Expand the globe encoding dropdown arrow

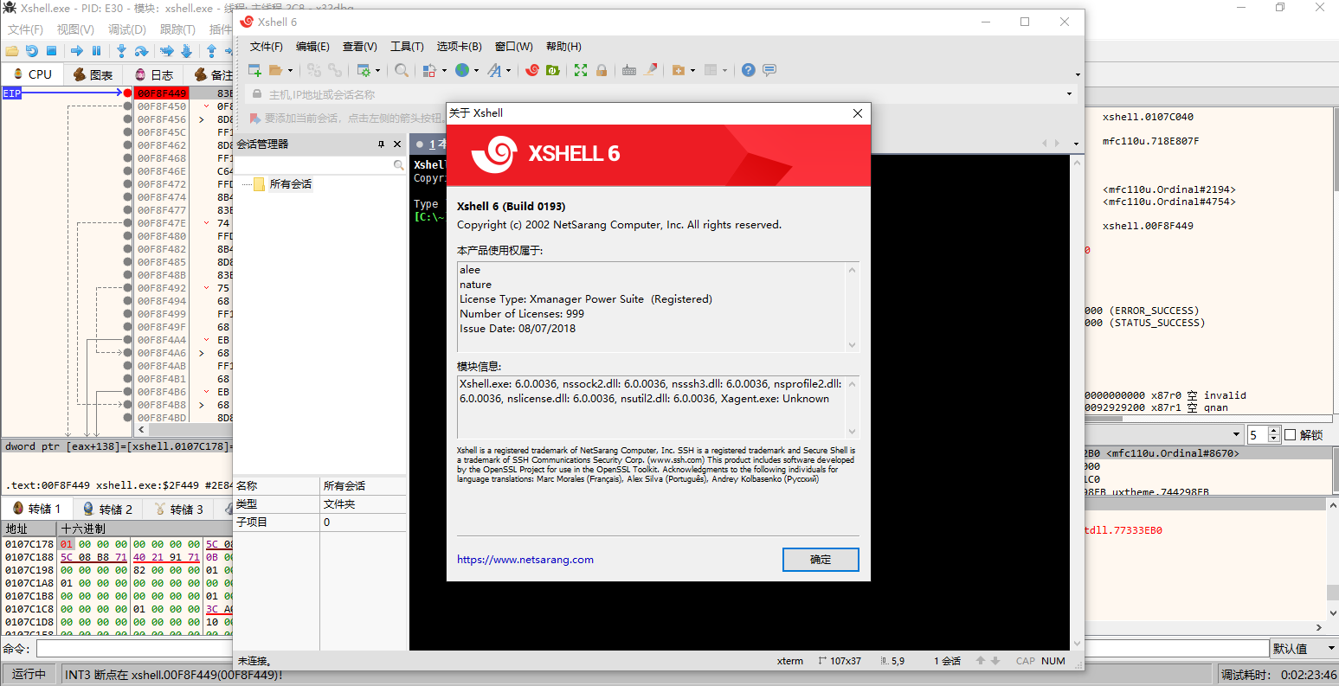pyautogui.click(x=476, y=71)
